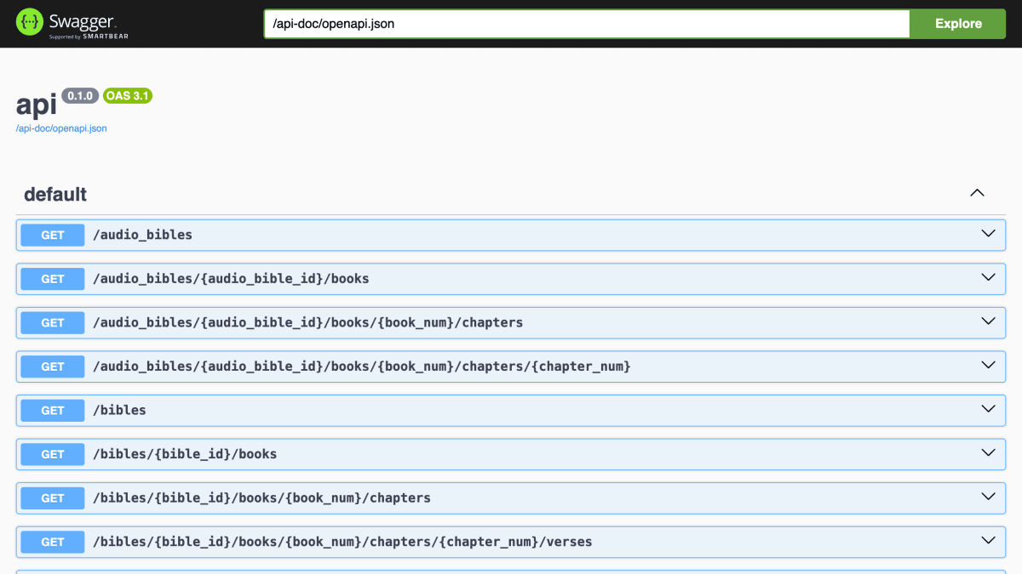Expand chevron for audio_bibles chapters/{chapter_num} endpoint
The width and height of the screenshot is (1022, 574).
988,365
